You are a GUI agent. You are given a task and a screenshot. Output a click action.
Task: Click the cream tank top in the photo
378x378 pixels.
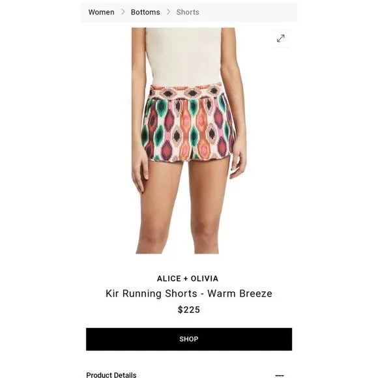pyautogui.click(x=184, y=57)
